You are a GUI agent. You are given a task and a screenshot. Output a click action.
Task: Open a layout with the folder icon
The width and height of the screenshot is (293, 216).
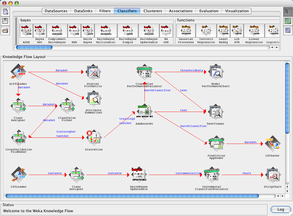pos(6,30)
